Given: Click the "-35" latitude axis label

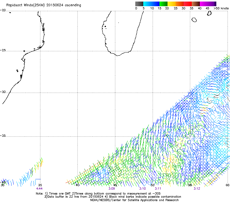Looking at the screenshot, I should (3, 135).
